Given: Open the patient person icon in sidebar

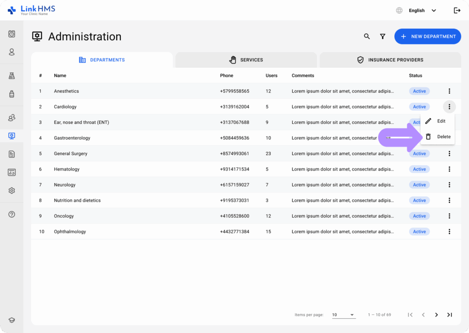Looking at the screenshot, I should pos(12,52).
